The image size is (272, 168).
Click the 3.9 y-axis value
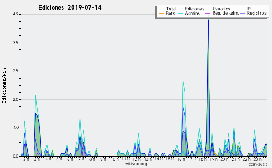pos(15,43)
